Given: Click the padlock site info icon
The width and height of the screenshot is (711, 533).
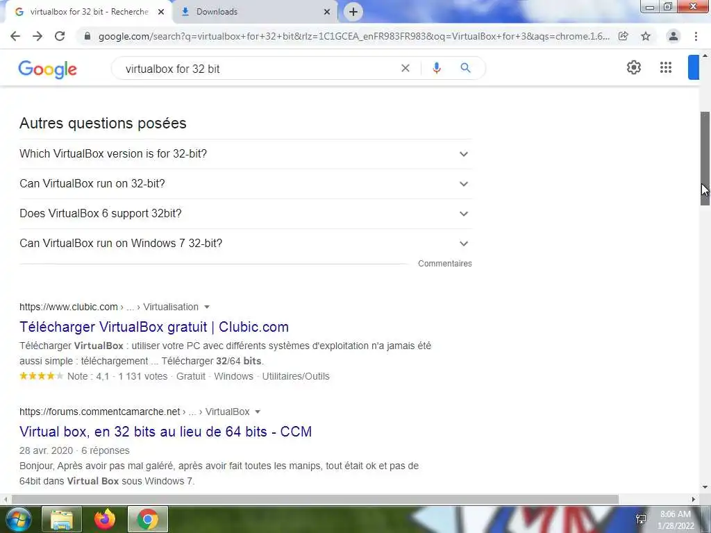Looking at the screenshot, I should (x=87, y=36).
